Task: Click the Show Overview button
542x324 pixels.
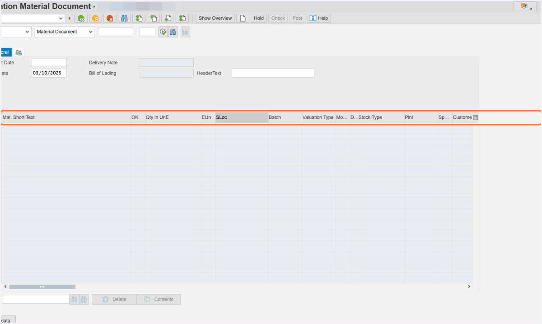Action: click(x=215, y=19)
